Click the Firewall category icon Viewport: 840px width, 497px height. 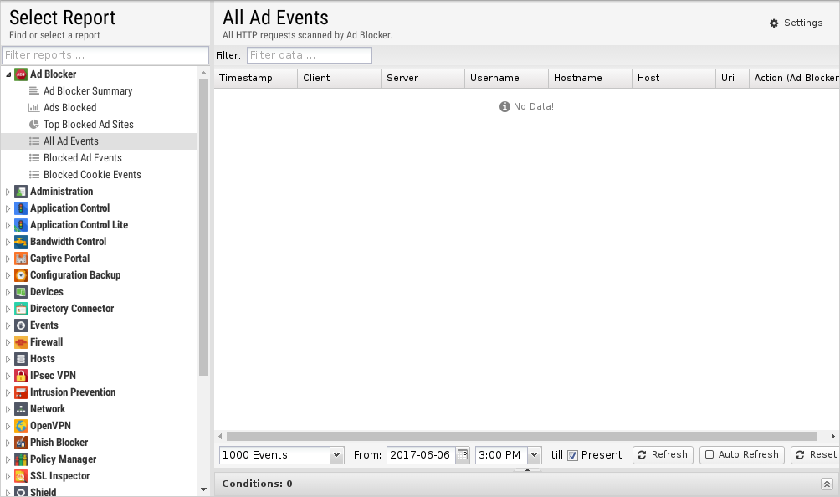21,342
